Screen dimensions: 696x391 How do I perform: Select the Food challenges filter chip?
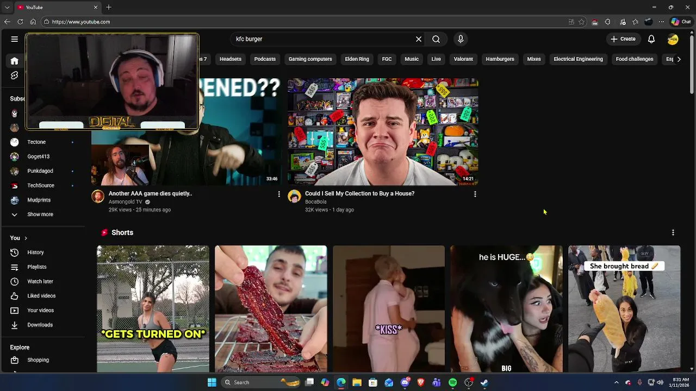(x=635, y=59)
